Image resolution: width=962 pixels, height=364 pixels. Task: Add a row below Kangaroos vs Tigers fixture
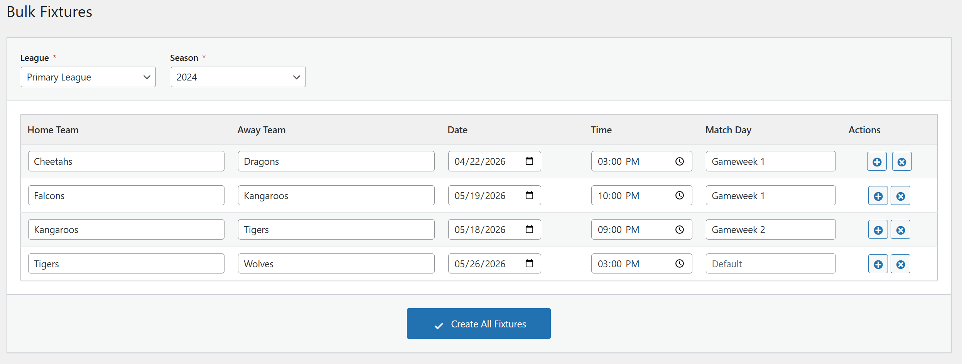click(878, 230)
